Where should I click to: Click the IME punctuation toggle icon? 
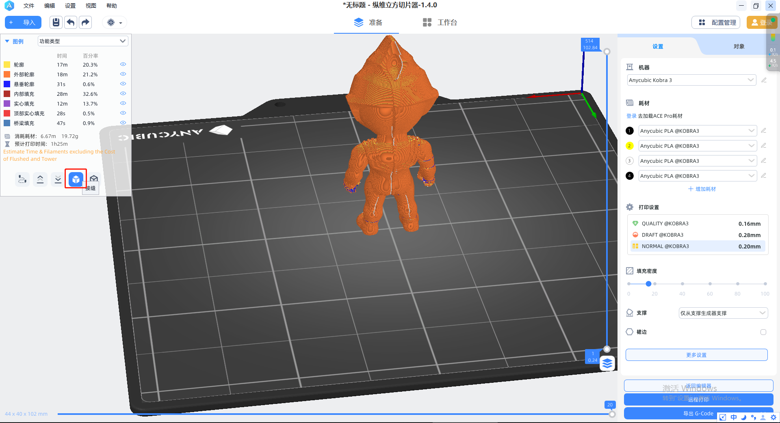click(754, 417)
